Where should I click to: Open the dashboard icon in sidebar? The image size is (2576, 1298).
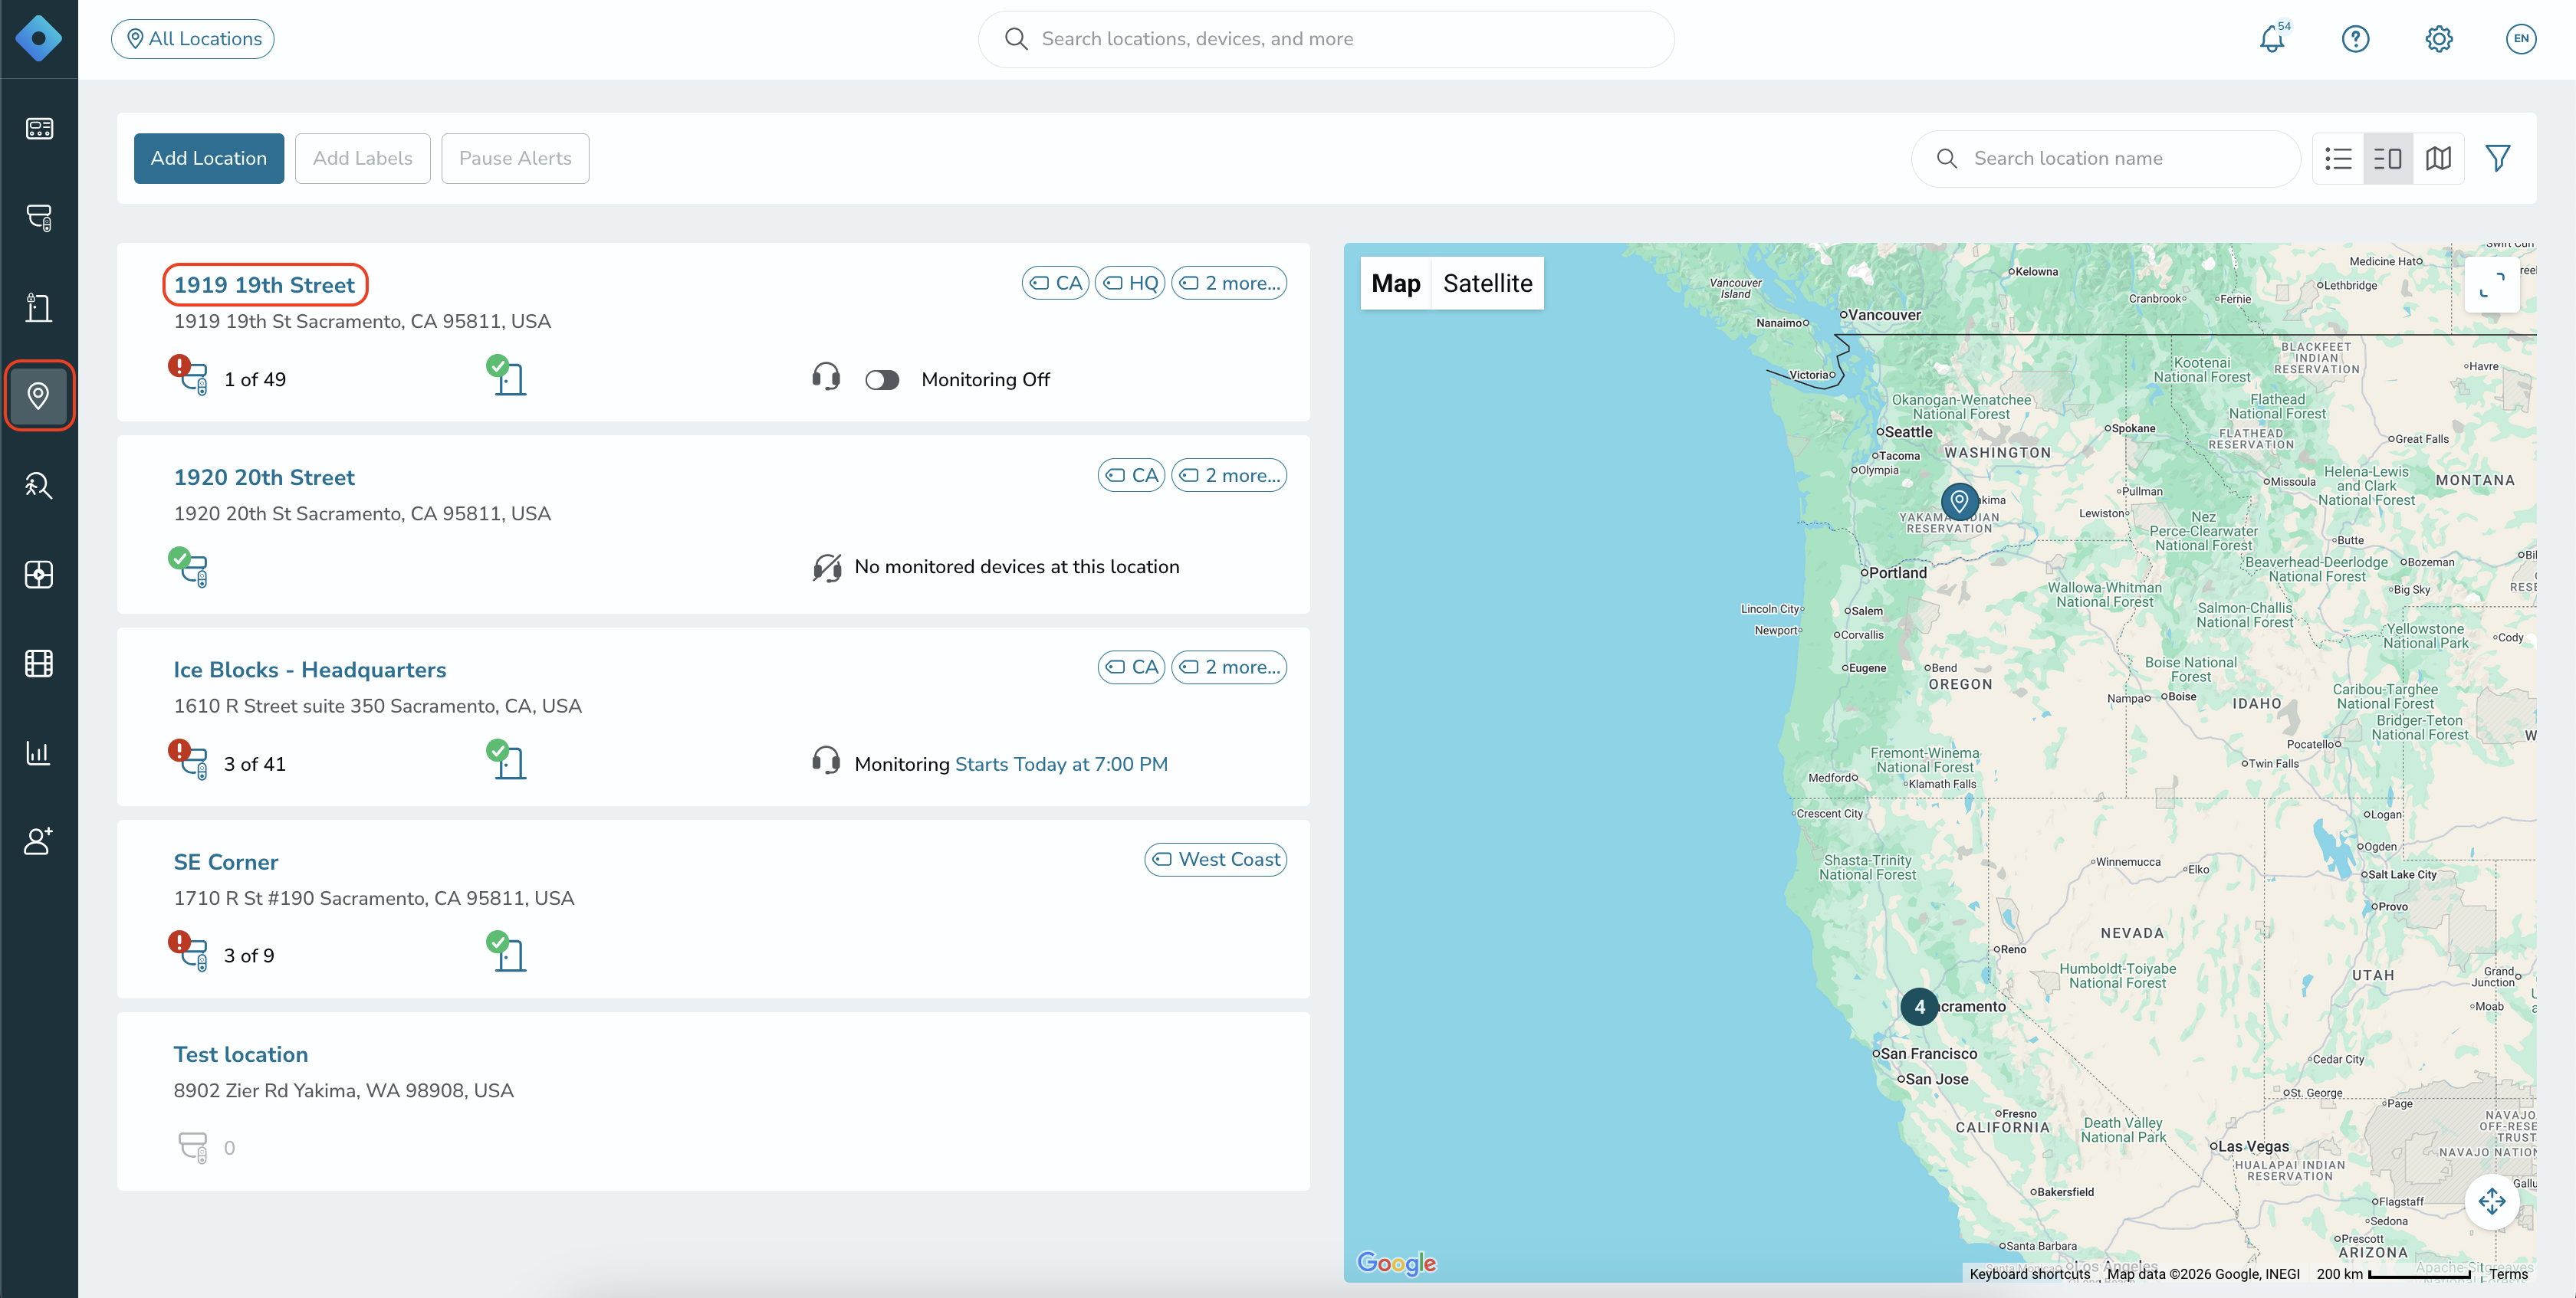point(39,129)
